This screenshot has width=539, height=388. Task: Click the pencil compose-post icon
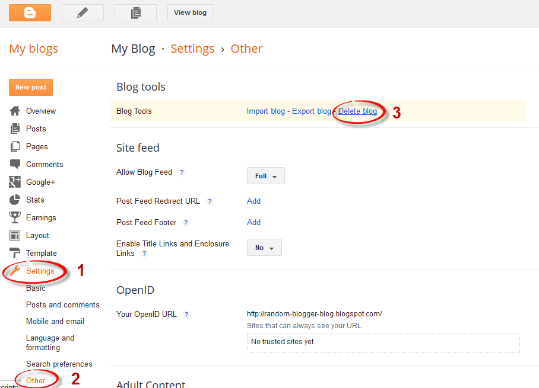(83, 12)
